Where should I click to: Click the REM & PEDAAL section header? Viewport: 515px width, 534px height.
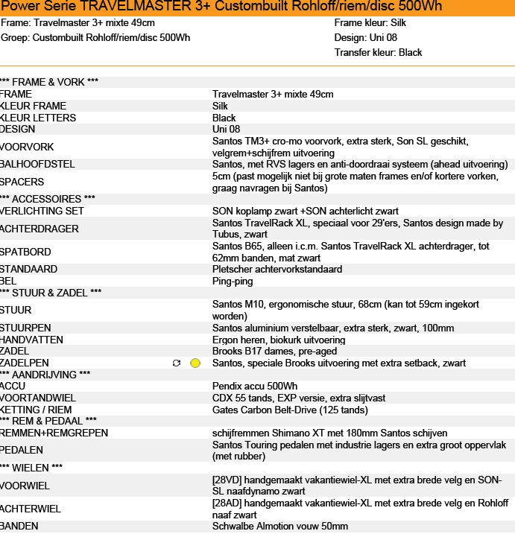click(x=48, y=422)
